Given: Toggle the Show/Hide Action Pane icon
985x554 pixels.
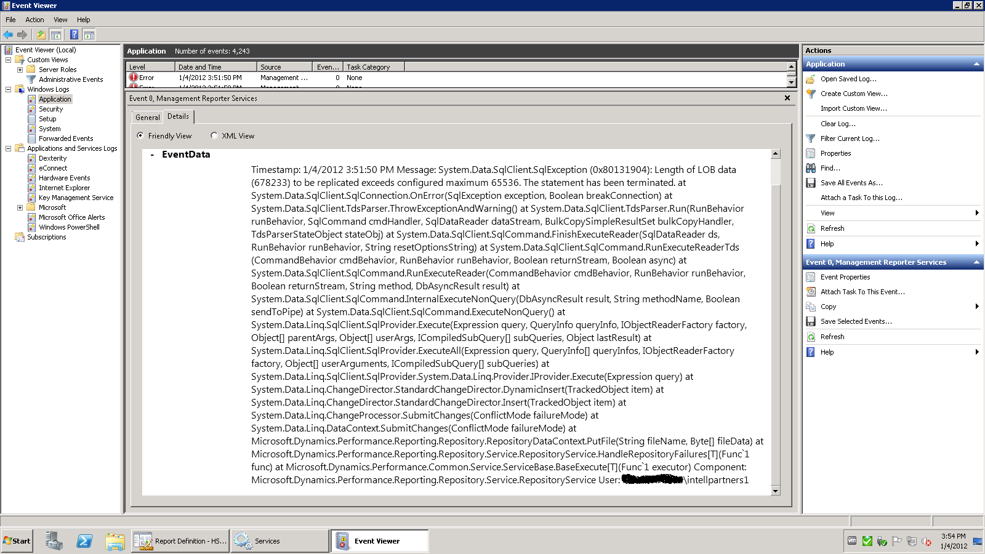Looking at the screenshot, I should click(x=89, y=34).
